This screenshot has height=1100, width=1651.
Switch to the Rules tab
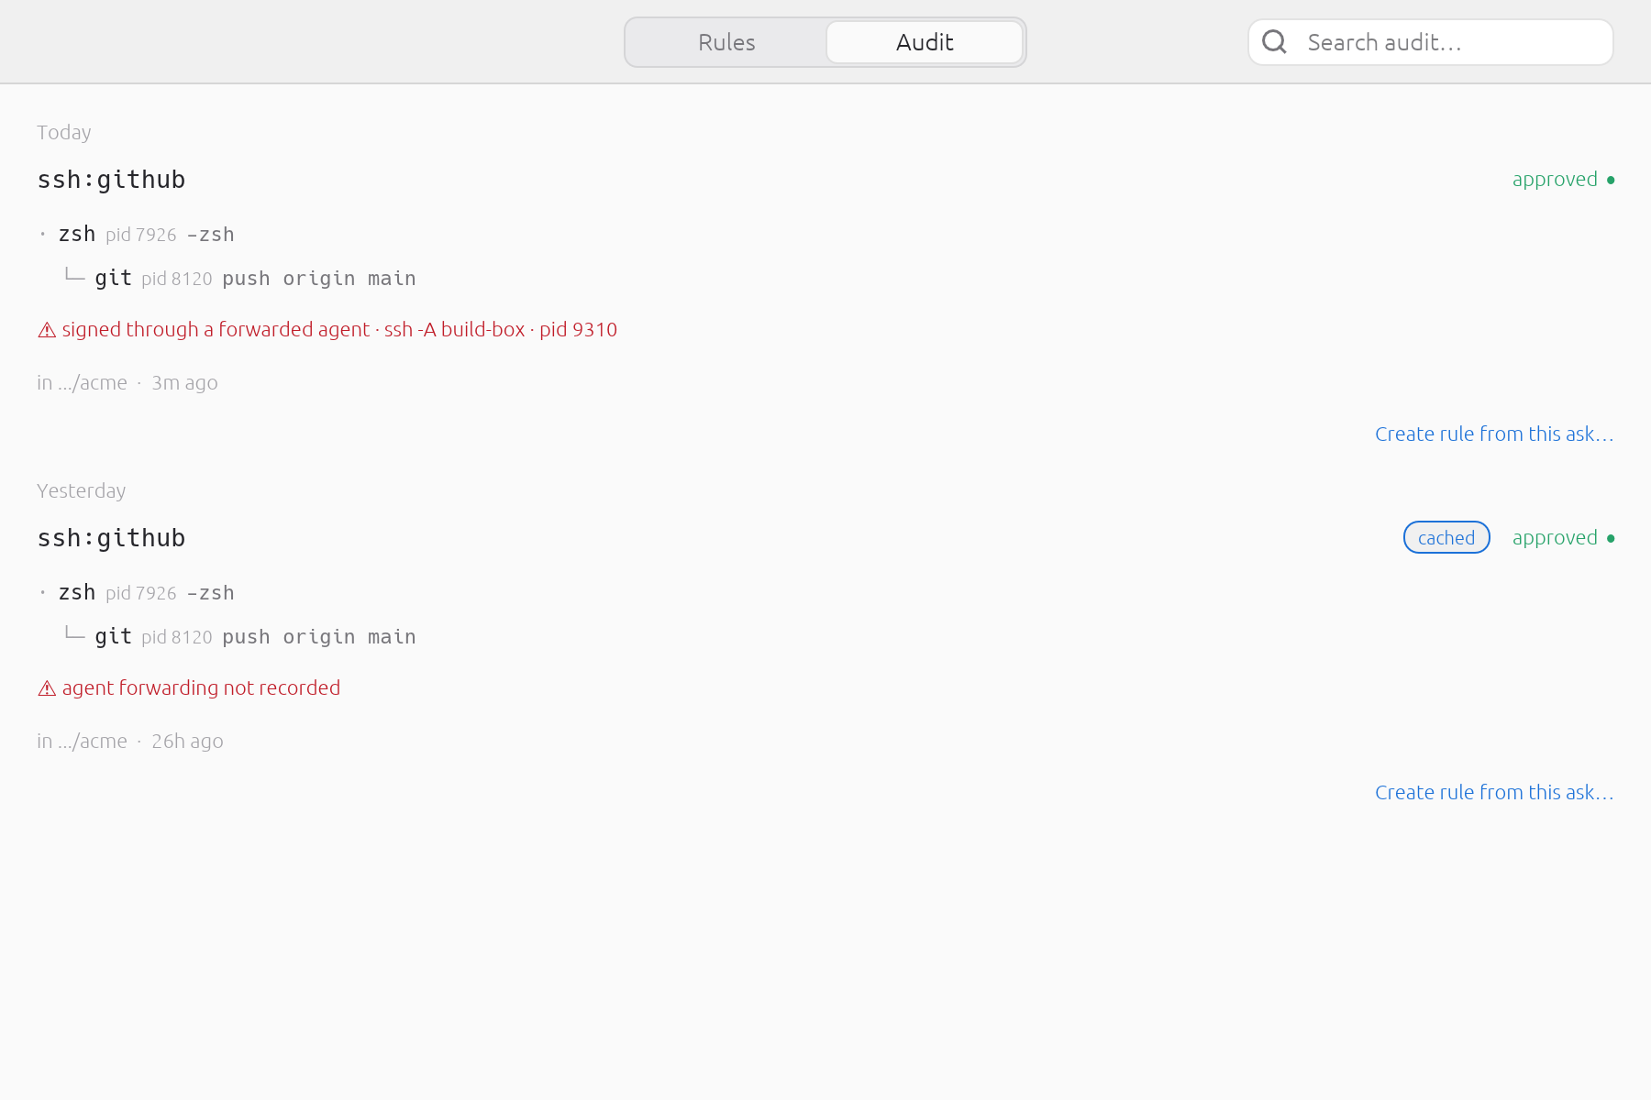click(726, 42)
